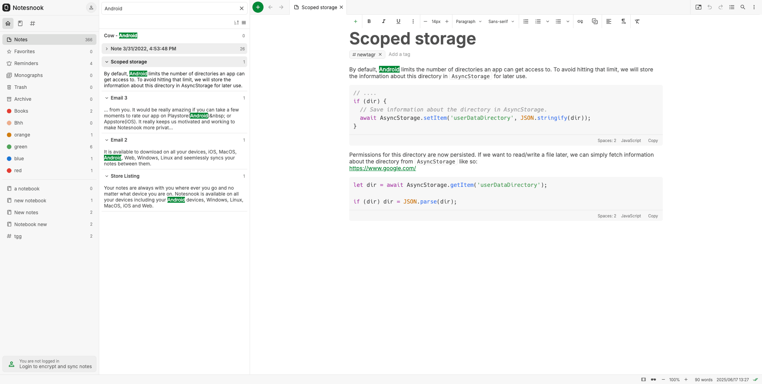This screenshot has height=384, width=762.
Task: Open the Tags view hash icon
Action: click(x=33, y=23)
